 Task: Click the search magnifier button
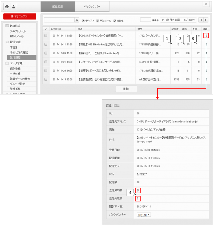pos(77,20)
